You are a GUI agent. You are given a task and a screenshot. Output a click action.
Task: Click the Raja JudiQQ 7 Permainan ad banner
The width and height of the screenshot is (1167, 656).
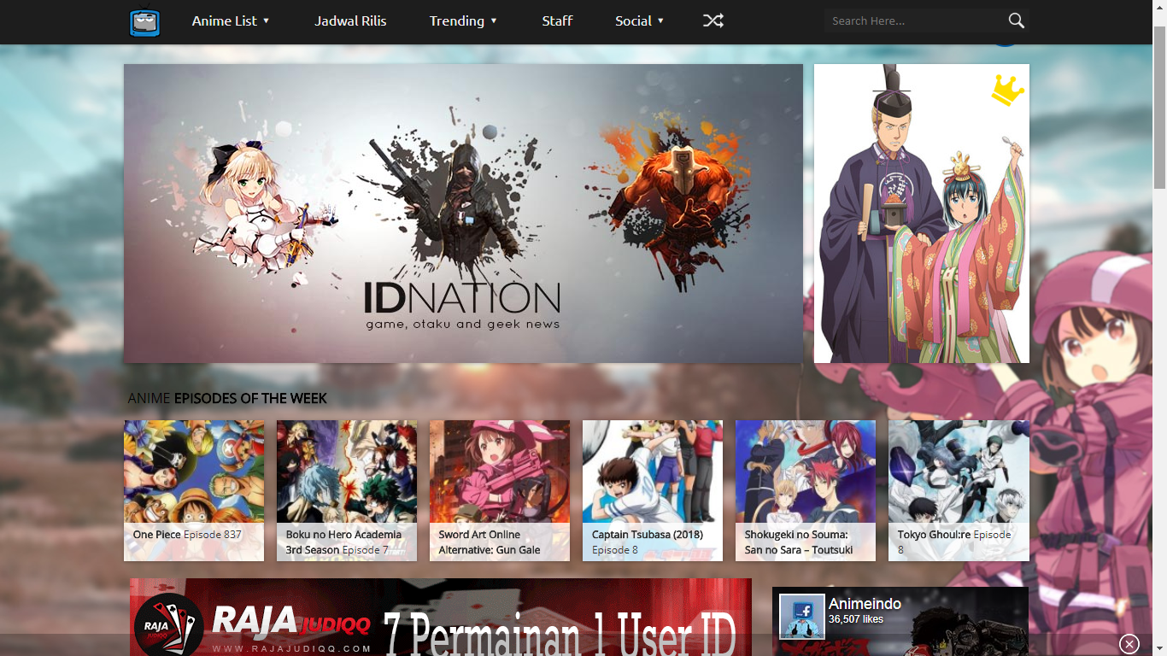tap(441, 618)
